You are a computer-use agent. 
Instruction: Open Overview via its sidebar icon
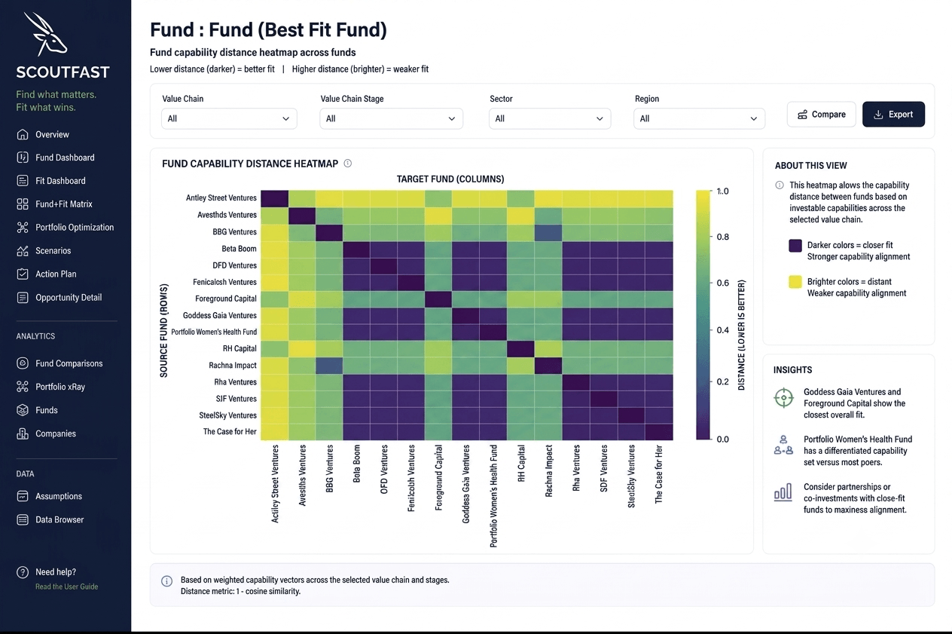pyautogui.click(x=23, y=134)
